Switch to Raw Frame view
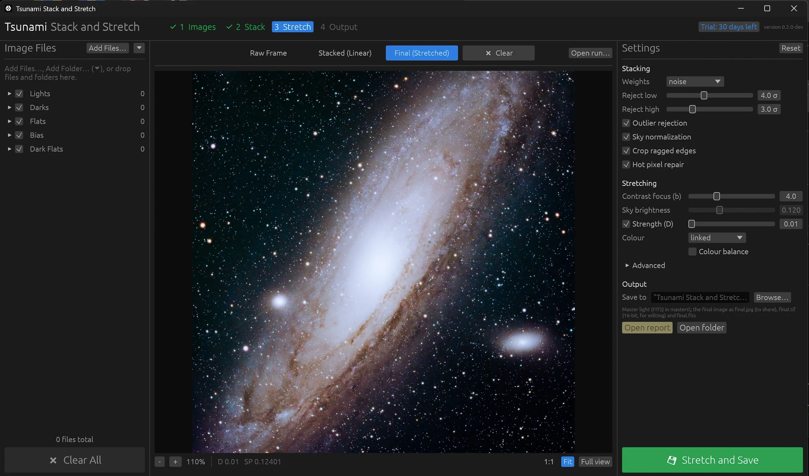This screenshot has height=476, width=809. click(x=268, y=53)
